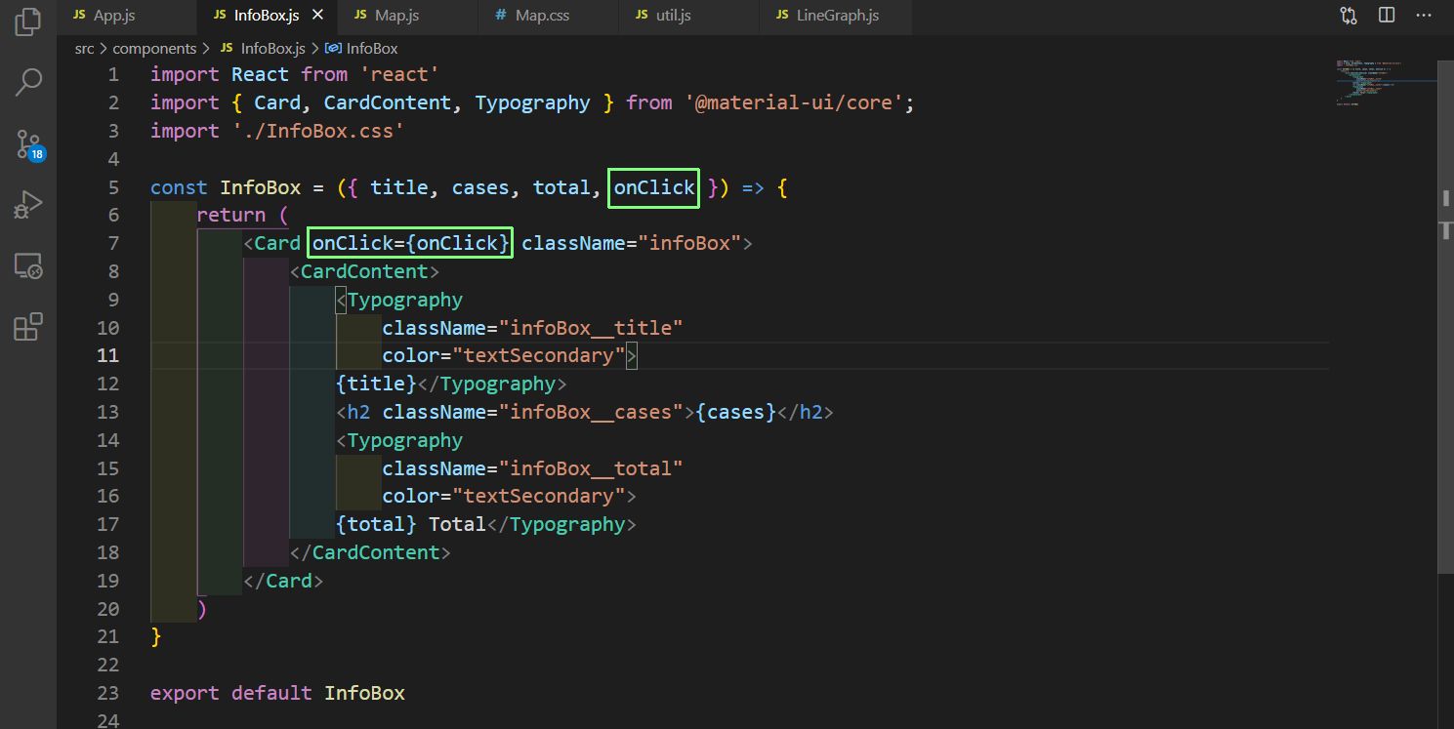The width and height of the screenshot is (1454, 729).
Task: Click '@material-ui/core' import path
Action: pyautogui.click(x=794, y=102)
